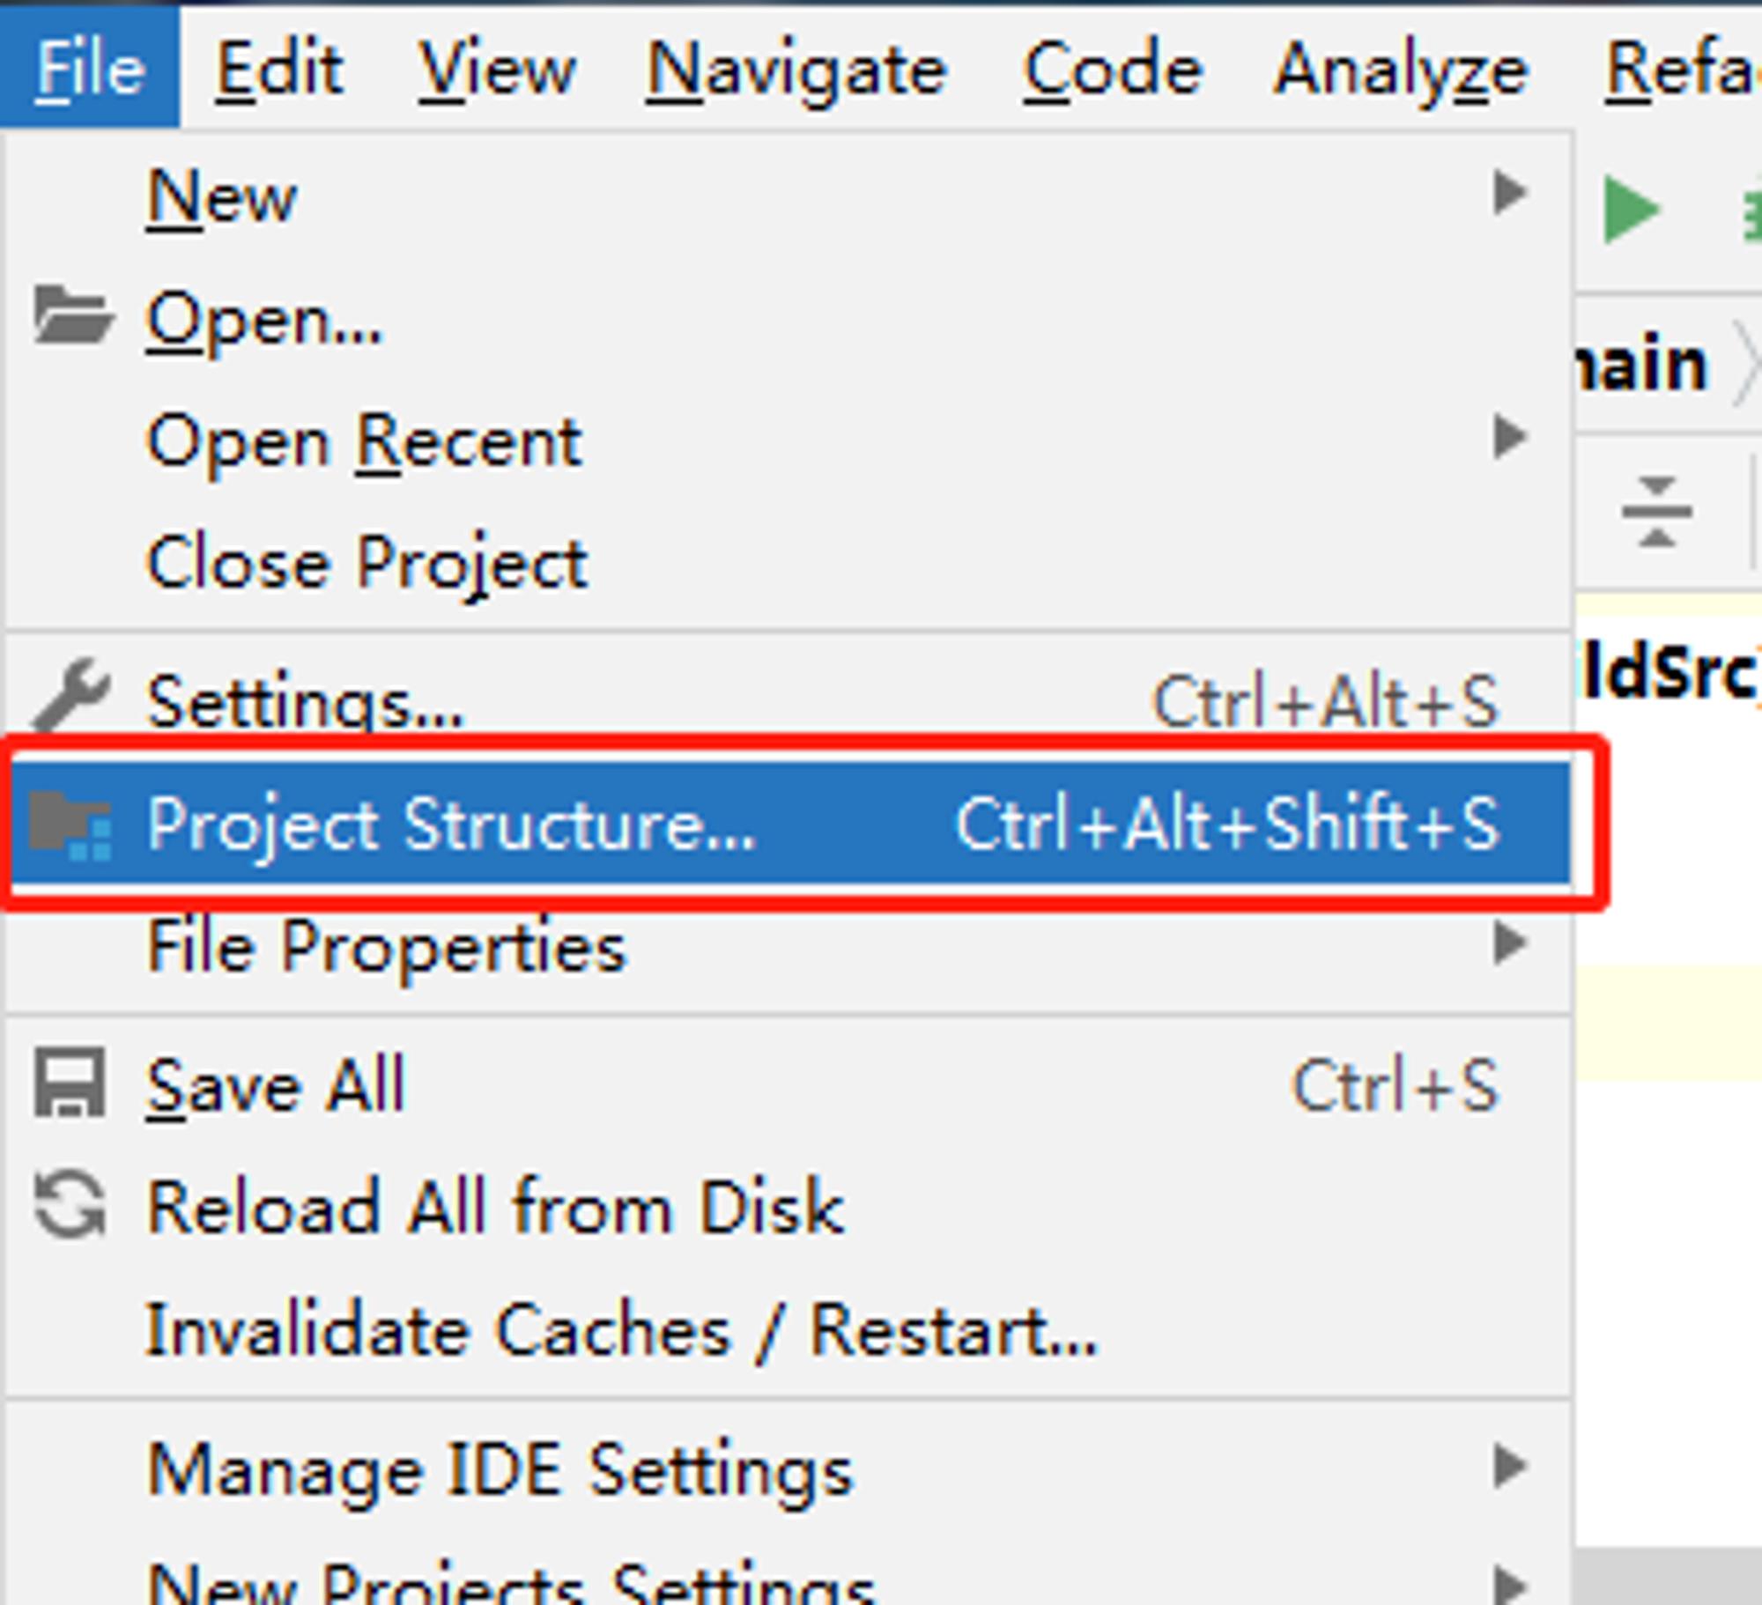Click the Project Structure folder icon
Screen dimensions: 1762x1605
click(70, 825)
